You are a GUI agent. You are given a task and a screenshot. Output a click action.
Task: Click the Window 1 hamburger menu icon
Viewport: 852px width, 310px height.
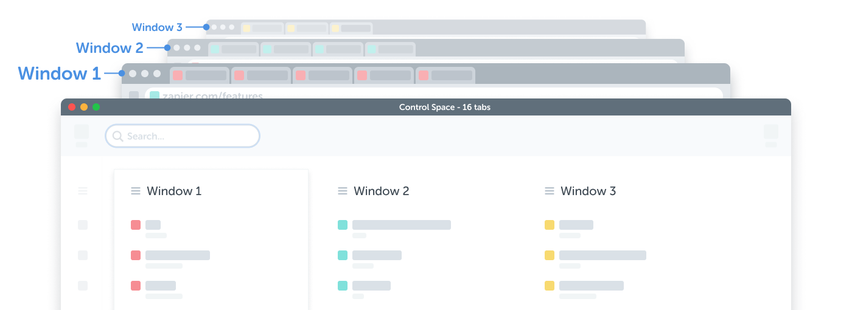[136, 191]
